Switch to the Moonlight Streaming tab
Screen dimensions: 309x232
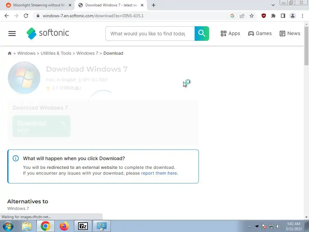click(x=37, y=5)
